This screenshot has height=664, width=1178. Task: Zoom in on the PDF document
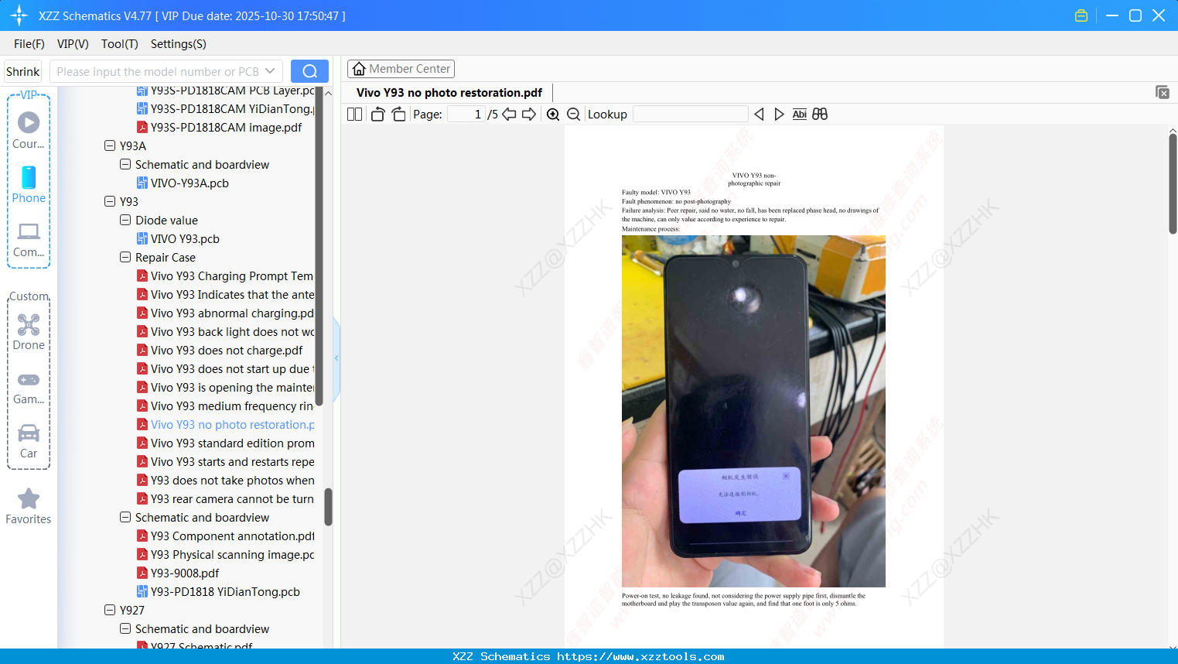(x=553, y=114)
